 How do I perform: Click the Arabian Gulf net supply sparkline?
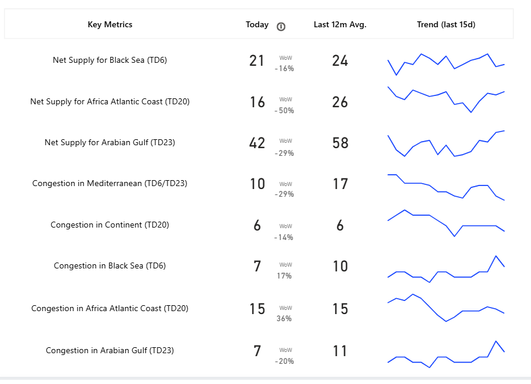coord(446,143)
